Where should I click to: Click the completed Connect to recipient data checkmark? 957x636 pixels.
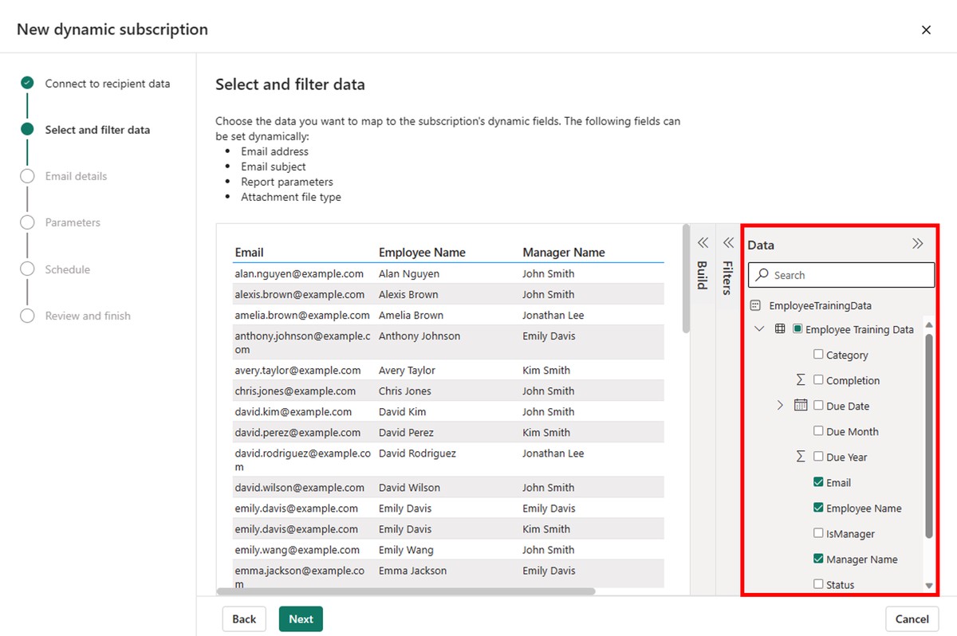coord(28,83)
